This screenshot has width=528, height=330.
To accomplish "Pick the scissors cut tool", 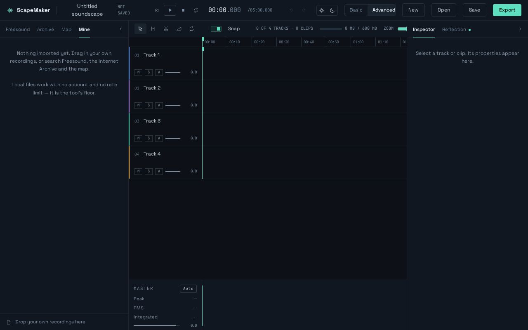I will [166, 29].
